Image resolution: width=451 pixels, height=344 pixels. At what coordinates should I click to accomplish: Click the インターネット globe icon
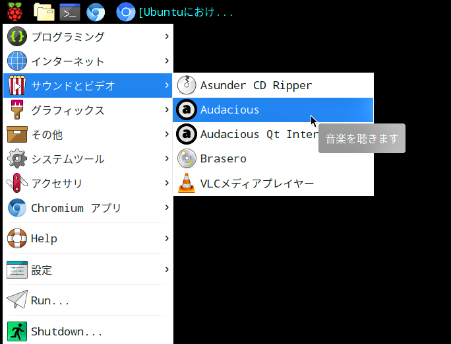(x=17, y=61)
